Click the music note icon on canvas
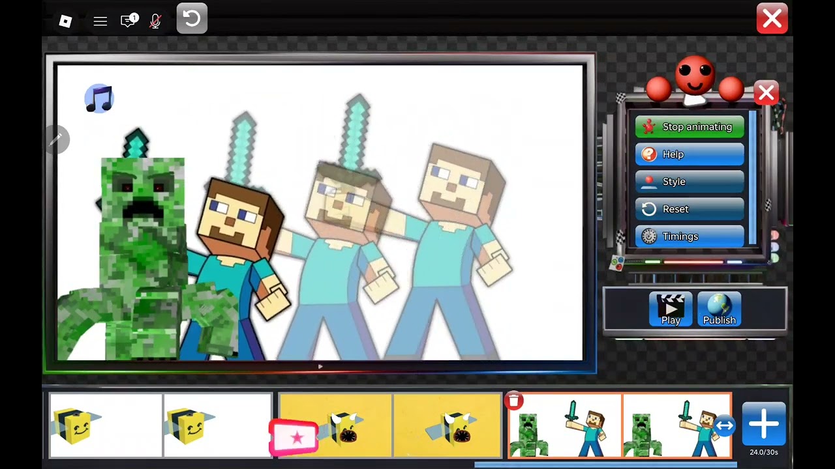The image size is (835, 469). click(x=99, y=99)
